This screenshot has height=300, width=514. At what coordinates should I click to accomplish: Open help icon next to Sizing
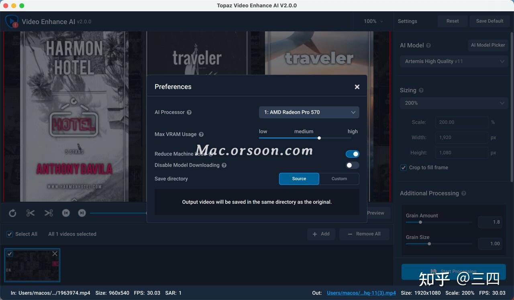(x=421, y=91)
